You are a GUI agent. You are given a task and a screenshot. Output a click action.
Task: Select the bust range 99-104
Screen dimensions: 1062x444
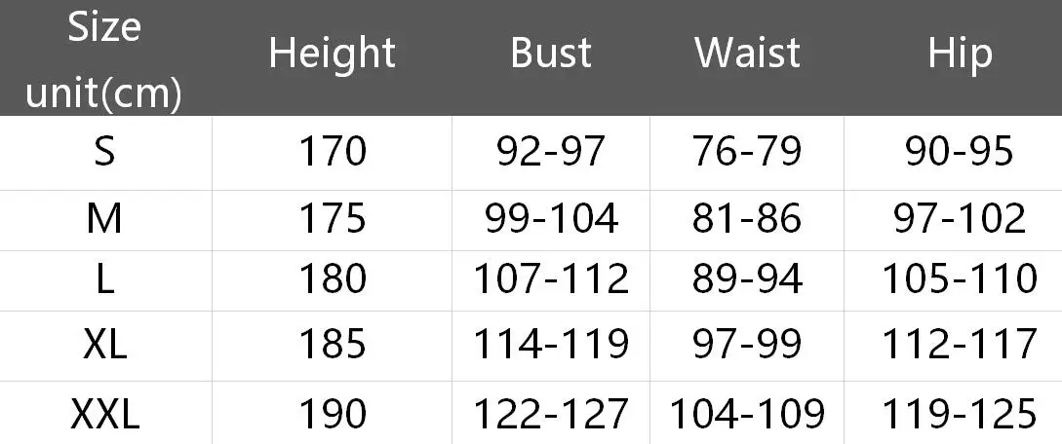[x=551, y=219]
